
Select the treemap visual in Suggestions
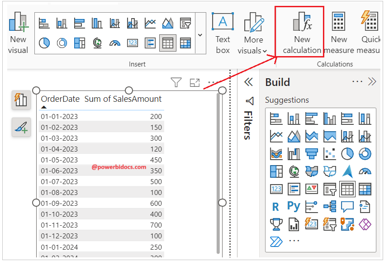coord(277,171)
